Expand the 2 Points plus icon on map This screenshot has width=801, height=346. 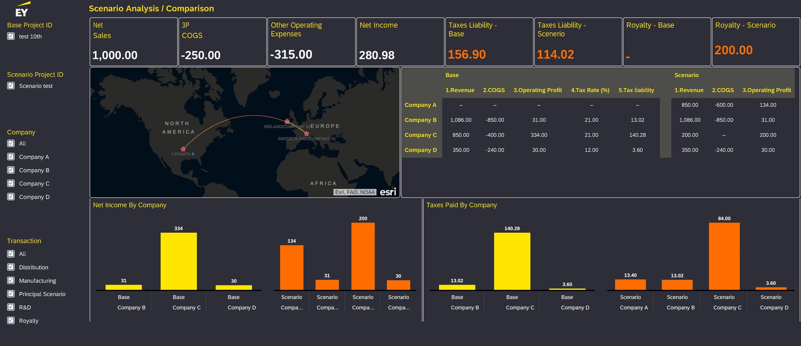(193, 154)
